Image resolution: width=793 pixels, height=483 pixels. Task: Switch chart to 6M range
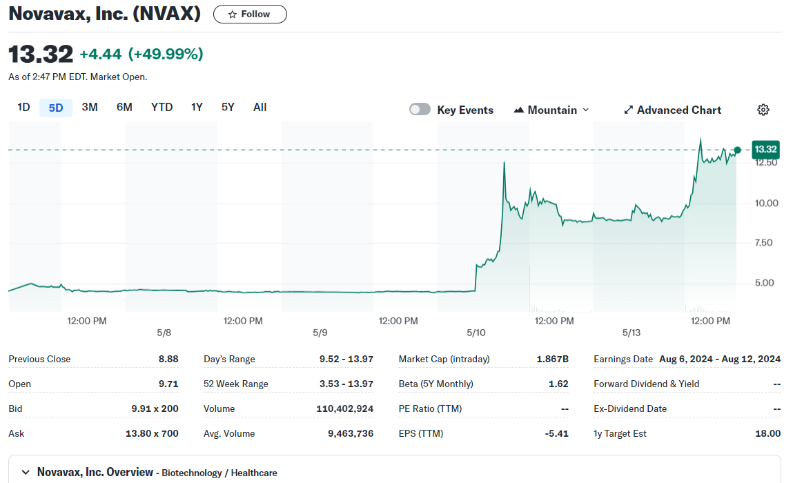pyautogui.click(x=124, y=107)
